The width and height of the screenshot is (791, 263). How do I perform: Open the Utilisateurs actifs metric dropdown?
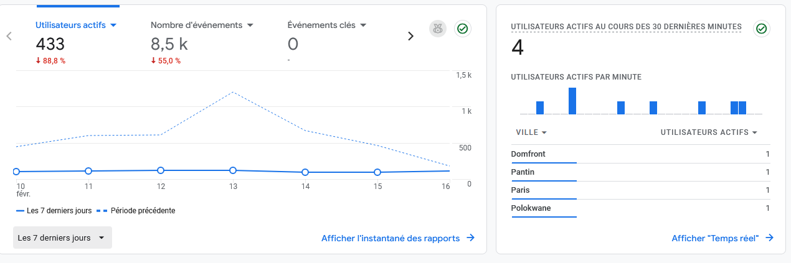pos(113,25)
